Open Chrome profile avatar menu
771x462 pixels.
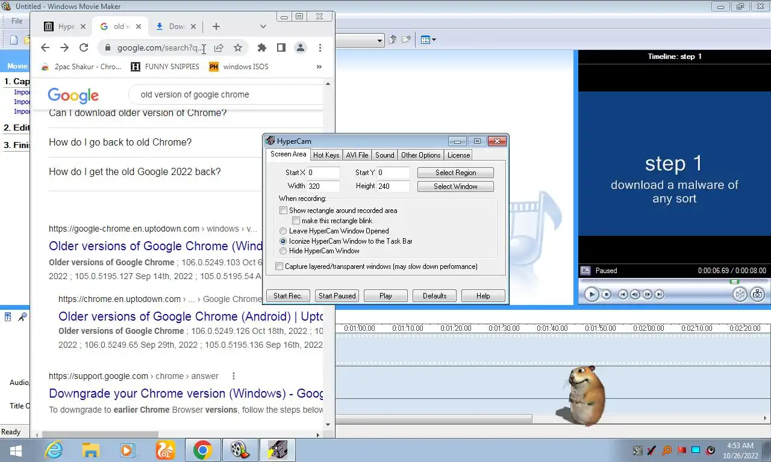(301, 48)
